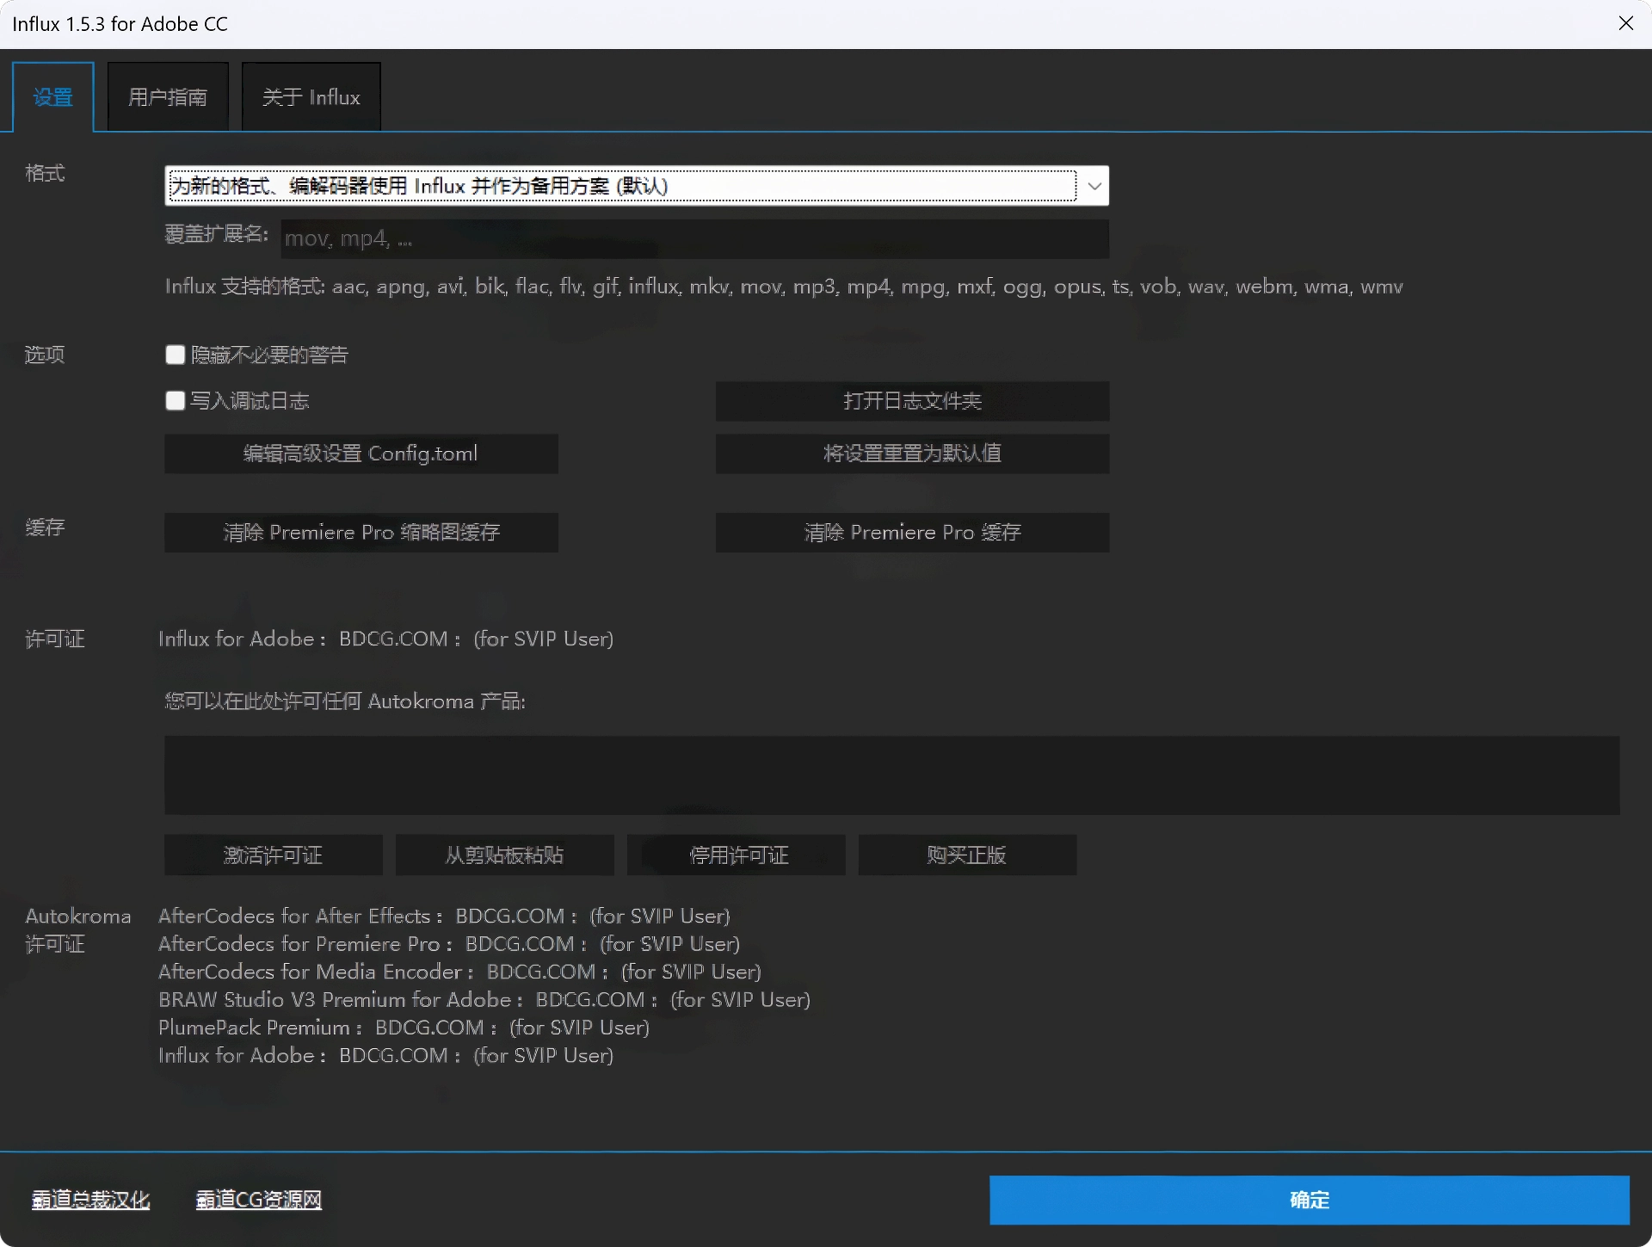
Task: Click the Influx 支持的格式 list text
Action: [x=784, y=287]
